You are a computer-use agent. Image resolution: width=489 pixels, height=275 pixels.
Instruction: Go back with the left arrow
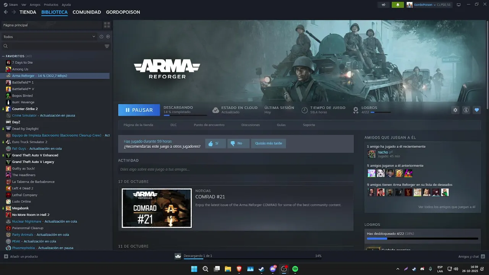coord(6,12)
